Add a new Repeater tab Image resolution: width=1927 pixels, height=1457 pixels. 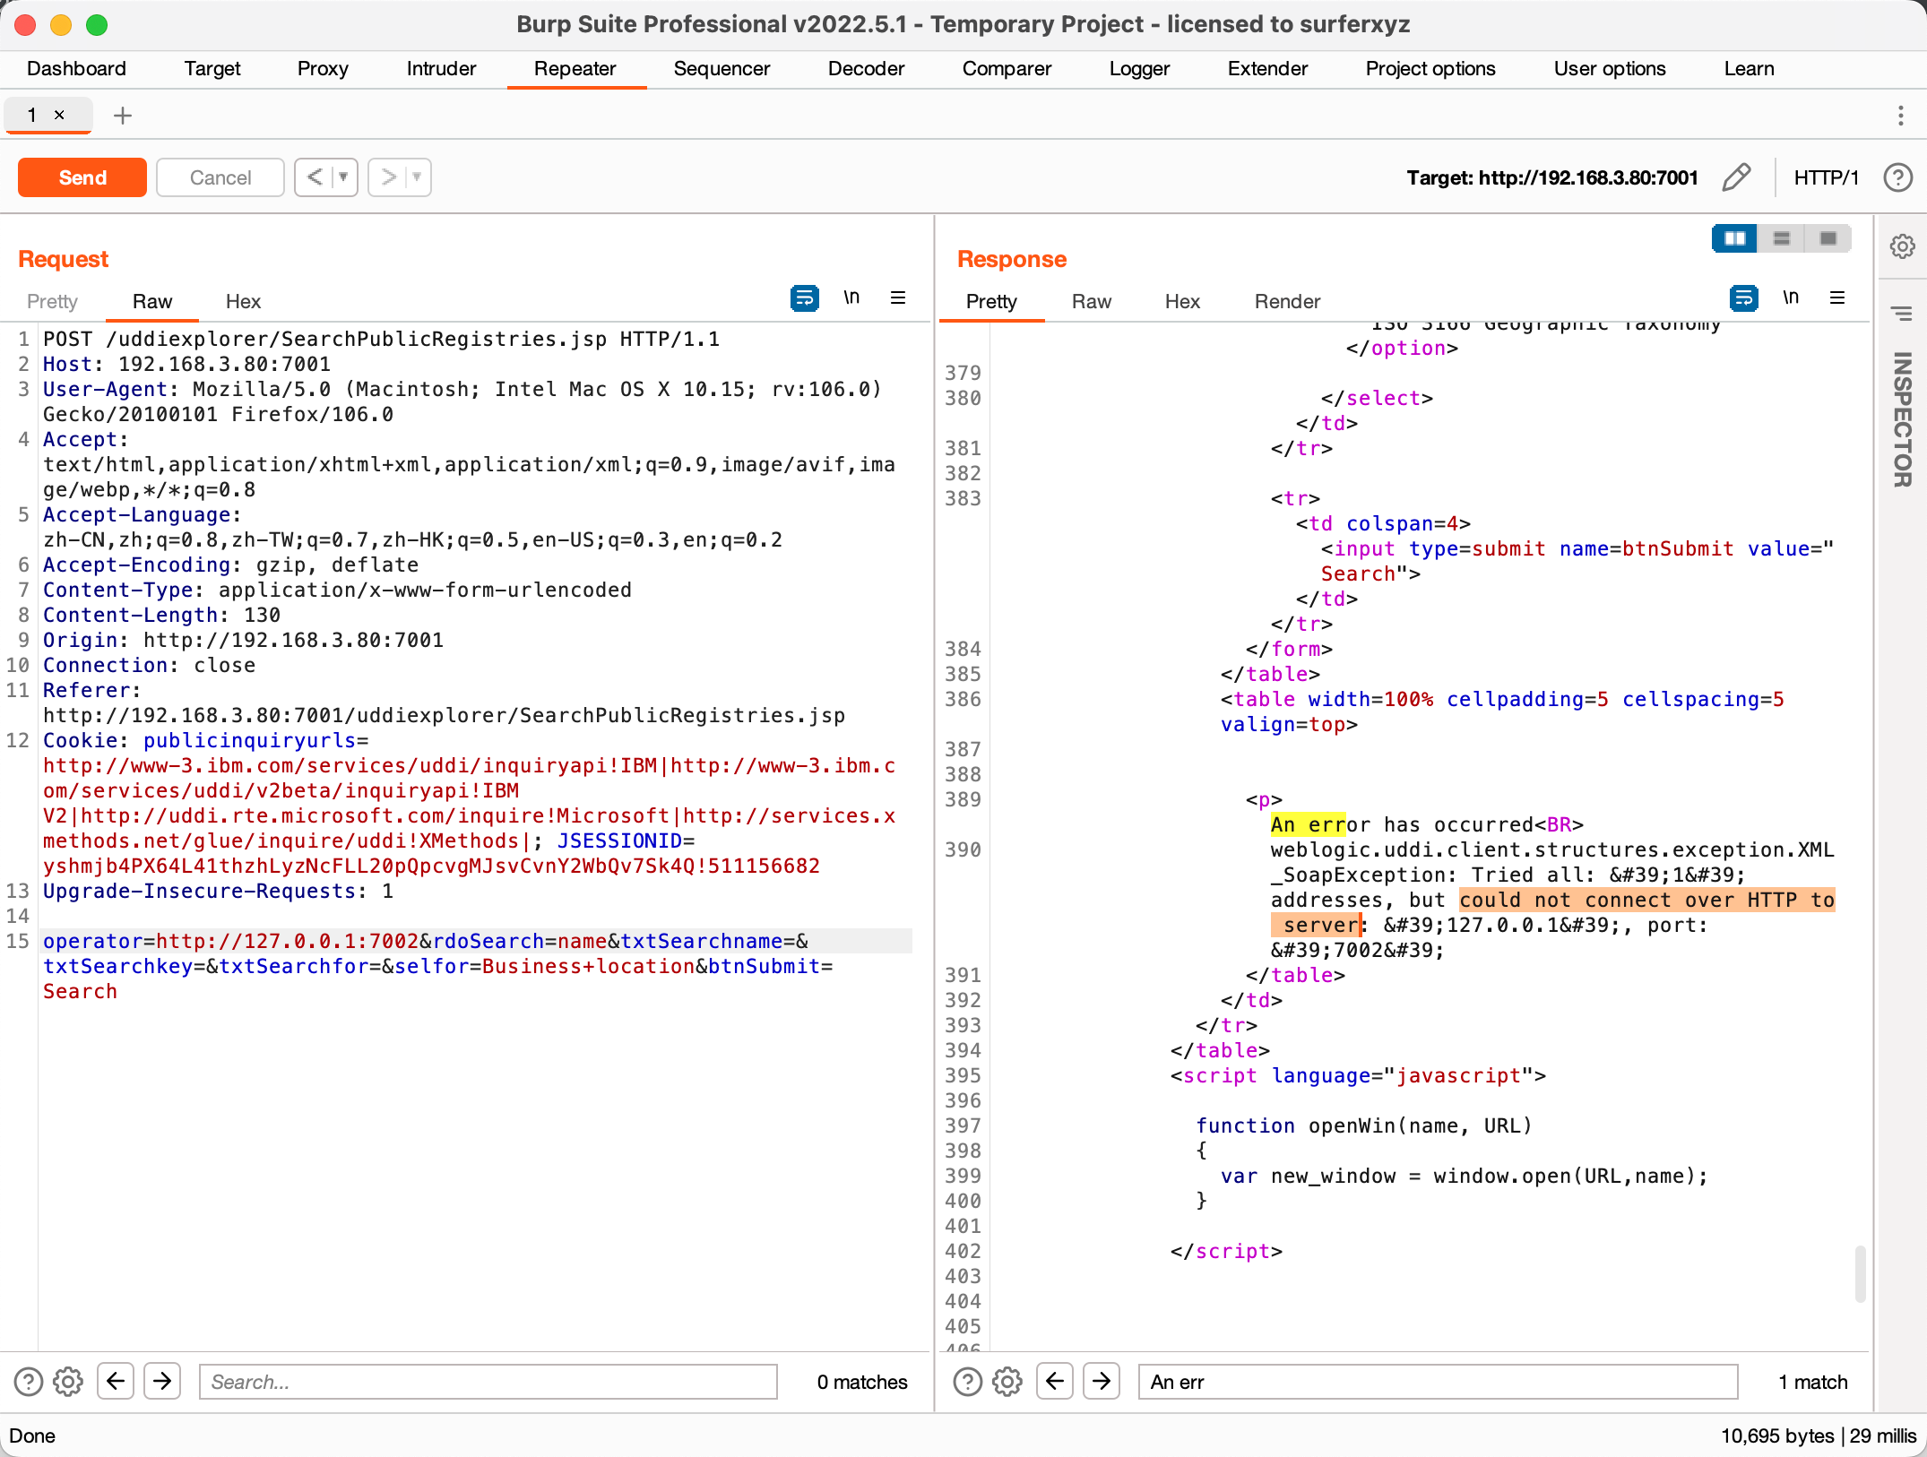pos(123,116)
